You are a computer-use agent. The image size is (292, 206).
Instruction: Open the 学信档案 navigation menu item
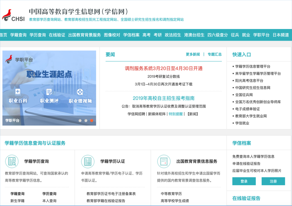(x=131, y=35)
